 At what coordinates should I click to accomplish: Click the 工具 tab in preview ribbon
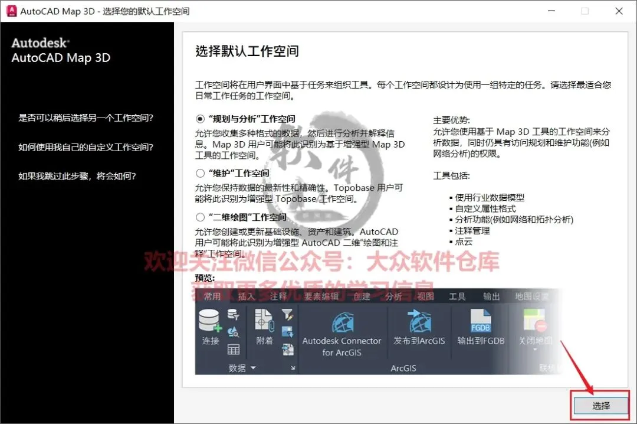457,296
